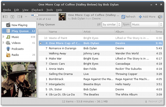Image resolution: width=166 pixels, height=107 pixels.
Task: Skip to the next track
Action: [x=20, y=17]
